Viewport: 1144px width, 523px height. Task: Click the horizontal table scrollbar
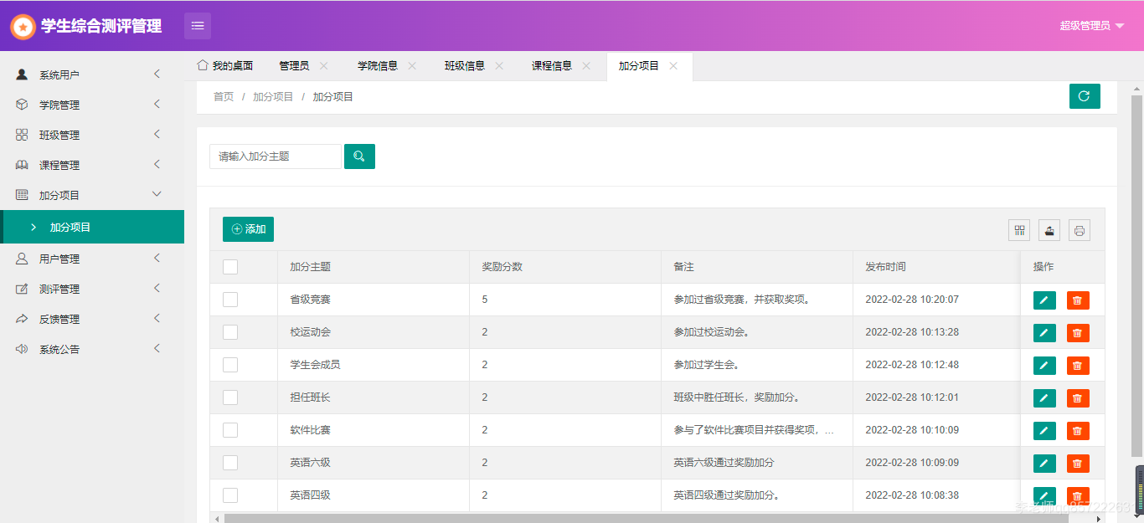(x=646, y=519)
